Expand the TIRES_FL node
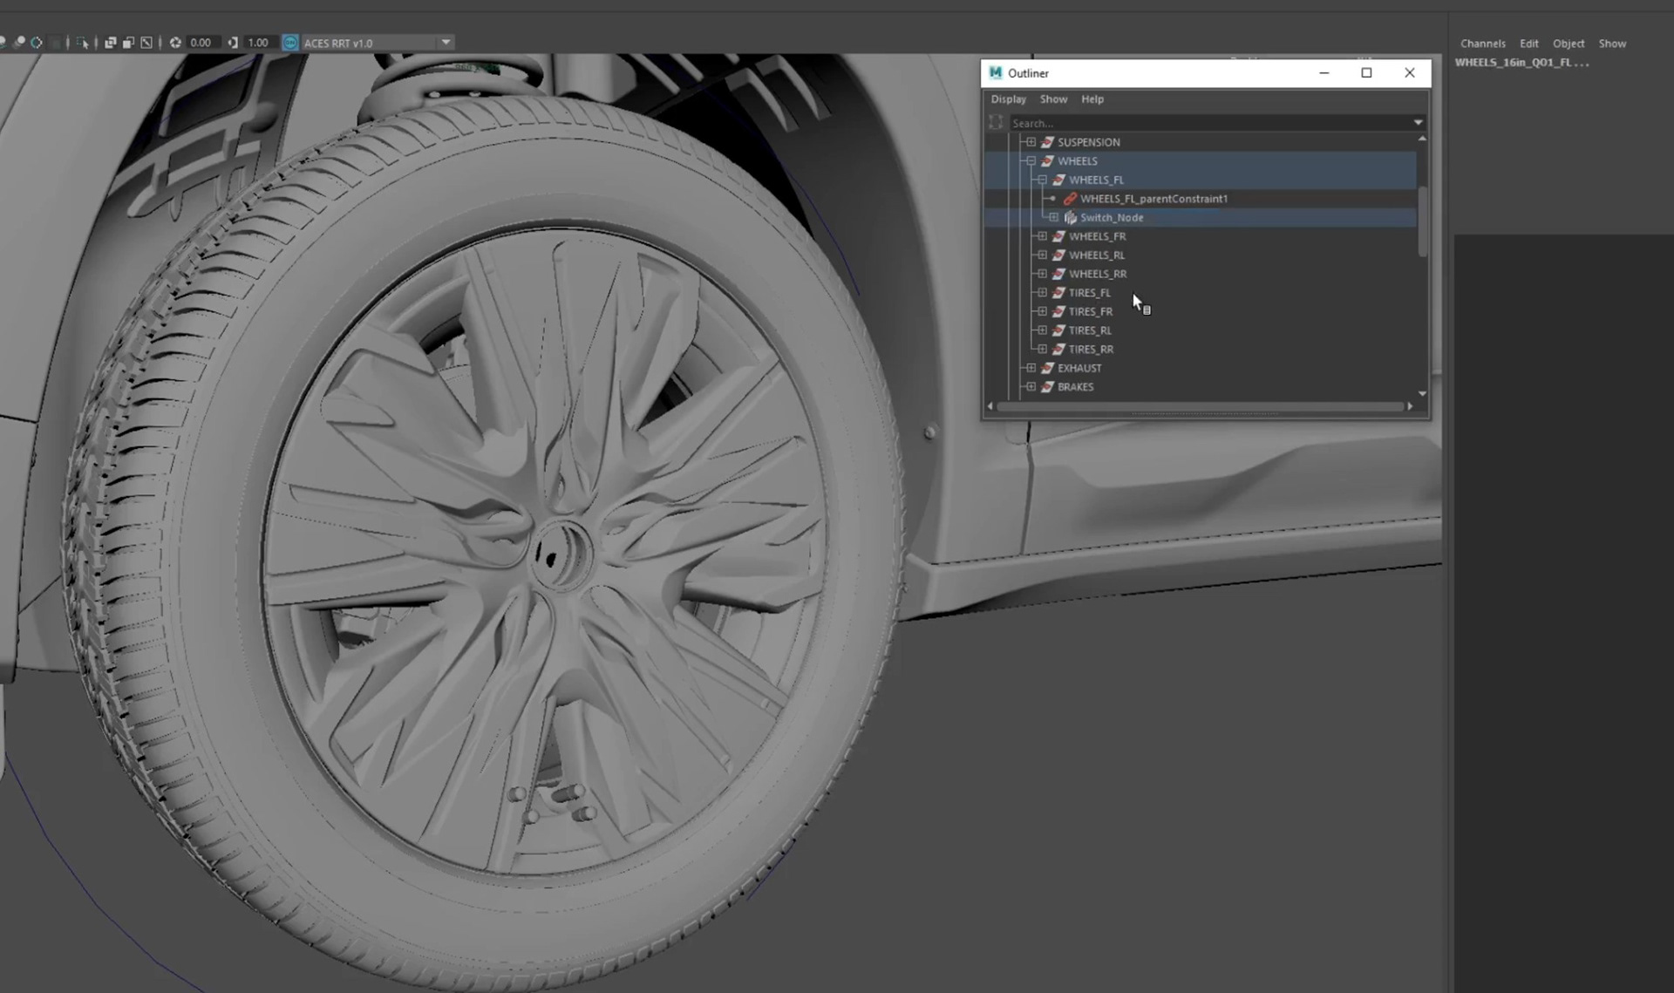Viewport: 1674px width, 993px height. (x=1042, y=293)
